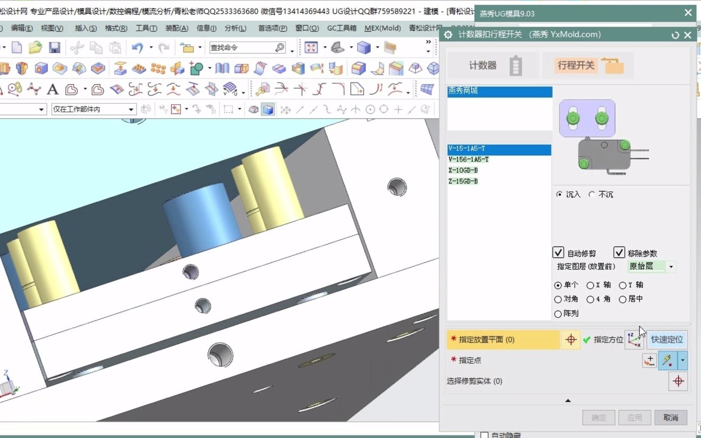Click the command search magnifier icon

(280, 48)
